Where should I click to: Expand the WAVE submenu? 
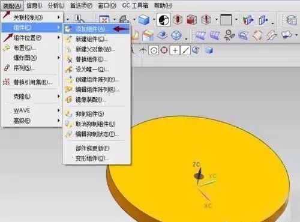32,110
